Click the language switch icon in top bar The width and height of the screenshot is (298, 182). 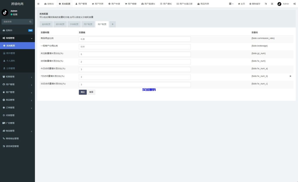tap(265, 4)
